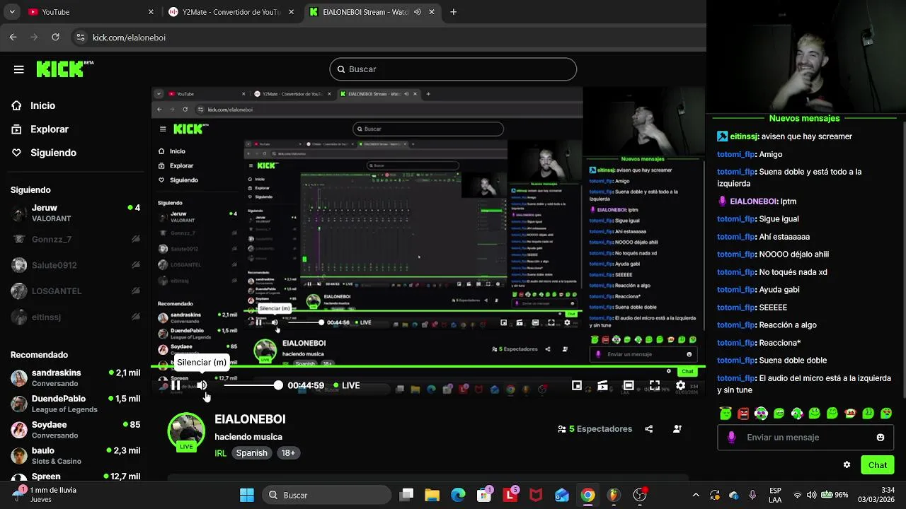The image size is (906, 509).
Task: Open offline channel LOSGANTEL
Action: [74, 291]
